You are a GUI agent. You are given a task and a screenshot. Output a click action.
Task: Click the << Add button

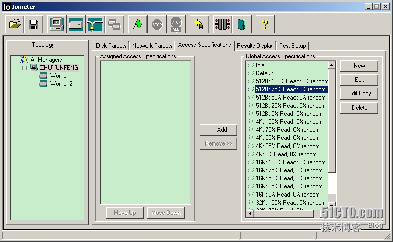point(218,130)
